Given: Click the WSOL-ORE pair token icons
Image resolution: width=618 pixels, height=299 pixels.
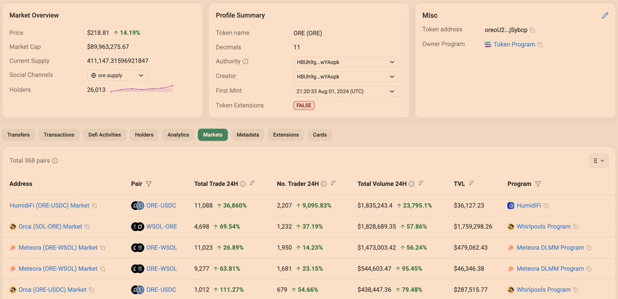Looking at the screenshot, I should click(138, 226).
